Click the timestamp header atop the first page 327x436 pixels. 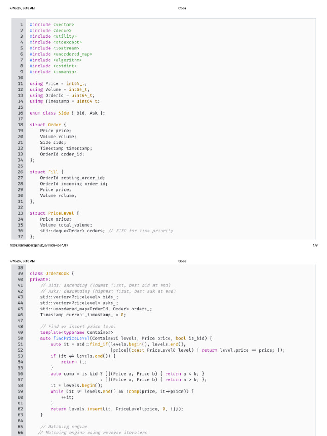22,8
